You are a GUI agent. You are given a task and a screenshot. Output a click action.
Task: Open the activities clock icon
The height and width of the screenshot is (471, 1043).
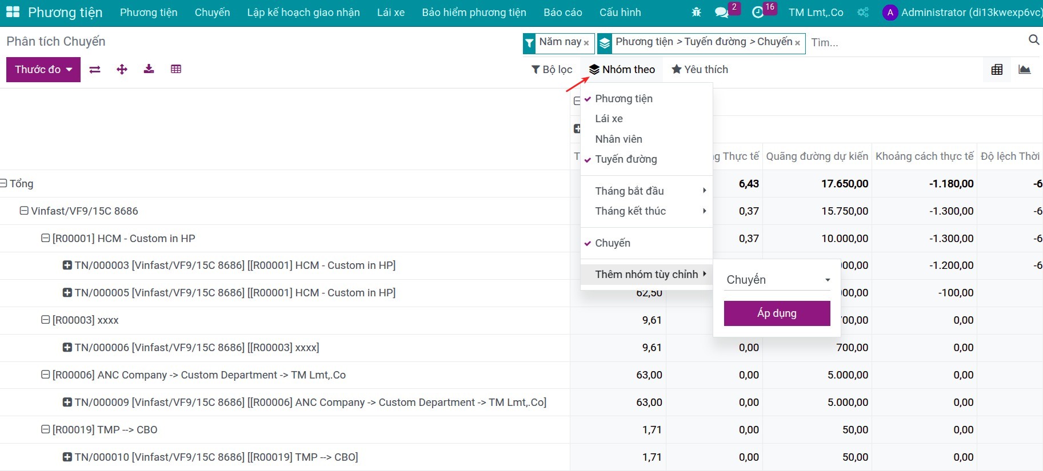(x=758, y=12)
